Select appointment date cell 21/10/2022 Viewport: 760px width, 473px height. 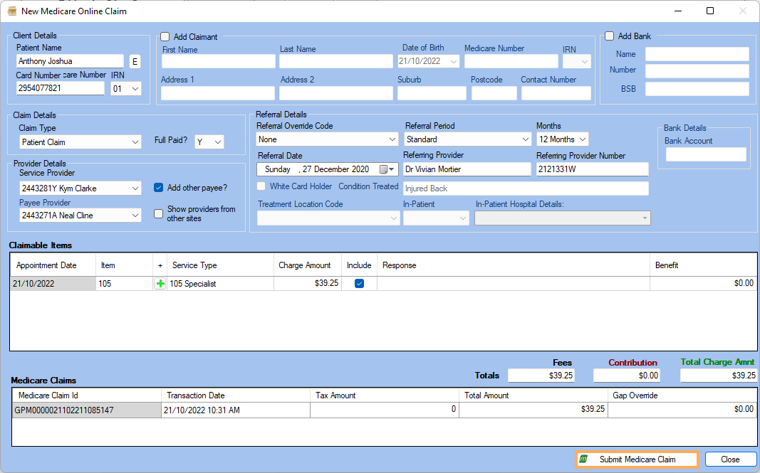point(53,284)
